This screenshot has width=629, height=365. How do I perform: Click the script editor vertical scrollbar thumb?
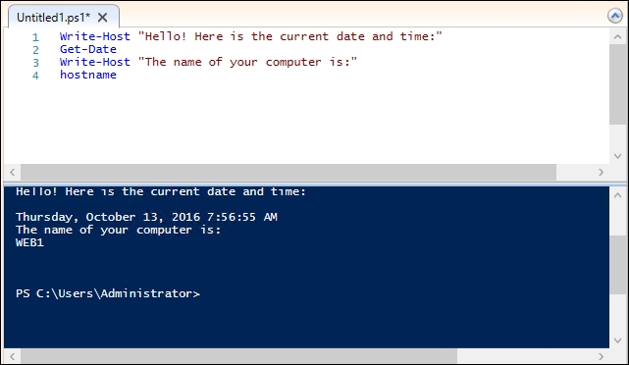click(617, 84)
